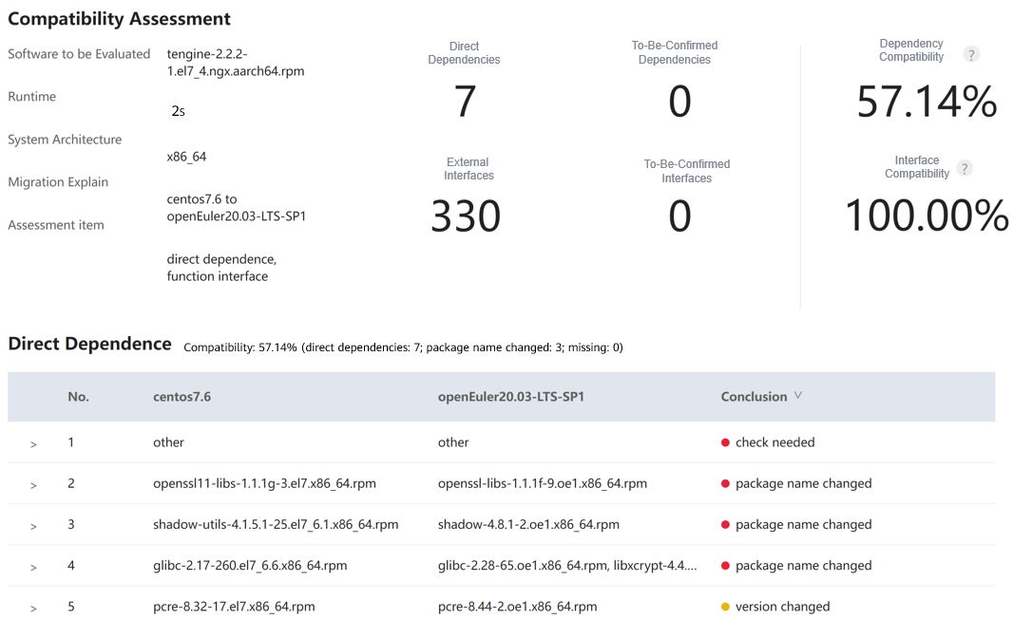This screenshot has height=638, width=1013.
Task: Expand row 3 shadow-utils details
Action: point(33,526)
